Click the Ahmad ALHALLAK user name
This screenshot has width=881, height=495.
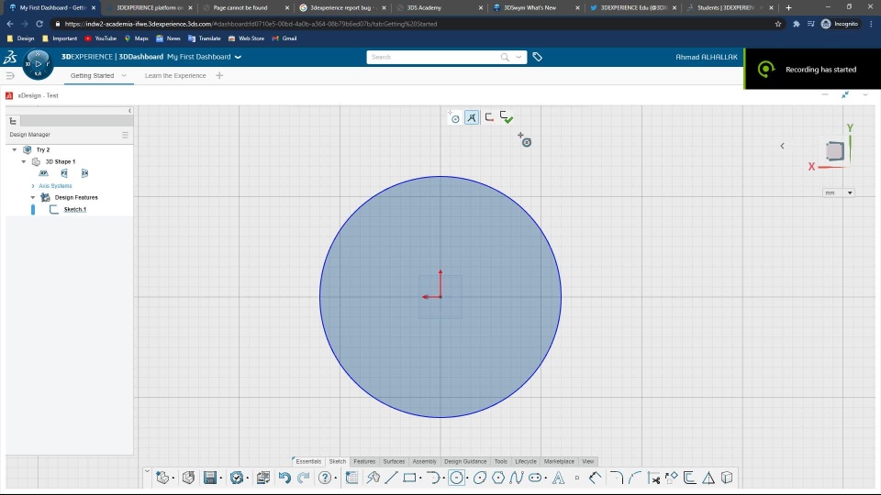(706, 57)
